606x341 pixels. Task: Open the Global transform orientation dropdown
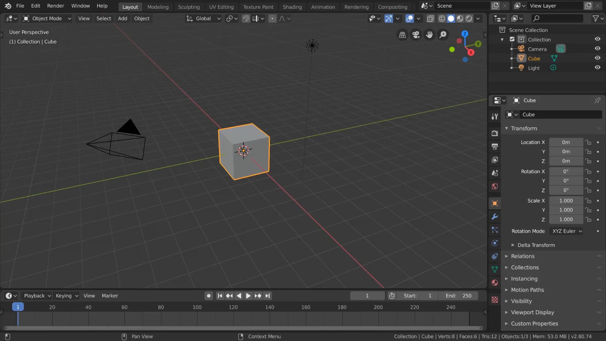[203, 18]
